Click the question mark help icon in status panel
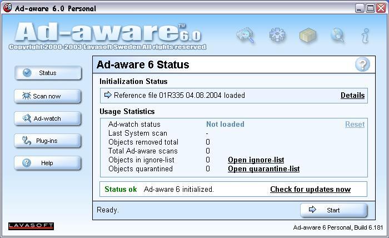 point(362,65)
